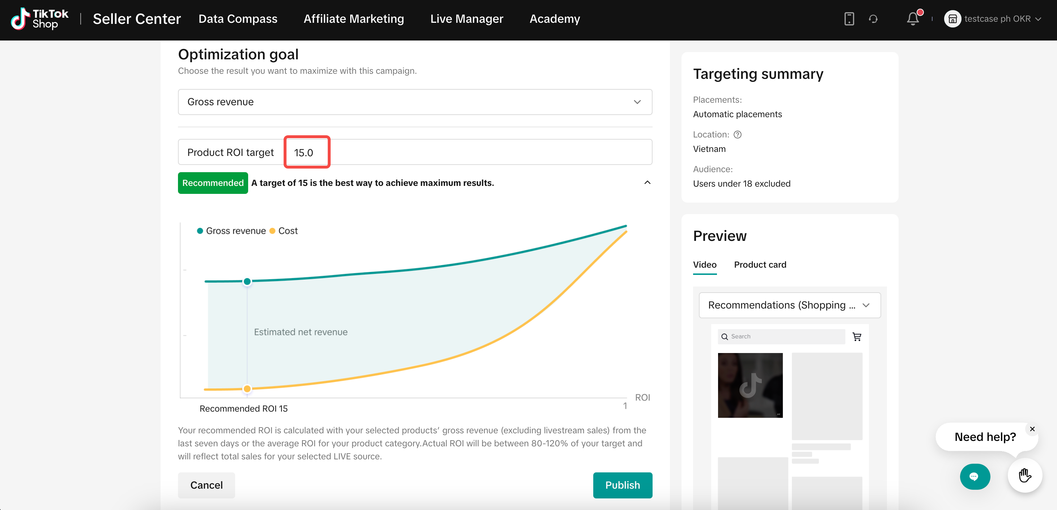Viewport: 1057px width, 510px height.
Task: Click the Cancel button
Action: click(207, 485)
